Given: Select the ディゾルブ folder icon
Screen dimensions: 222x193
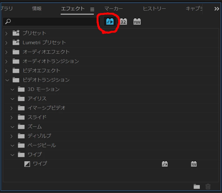Looking at the screenshot, I should 21,136.
